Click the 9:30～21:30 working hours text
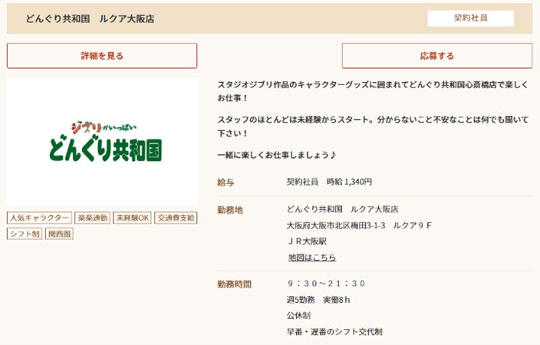 coord(327,284)
